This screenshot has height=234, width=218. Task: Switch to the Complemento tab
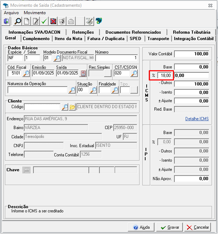36,39
